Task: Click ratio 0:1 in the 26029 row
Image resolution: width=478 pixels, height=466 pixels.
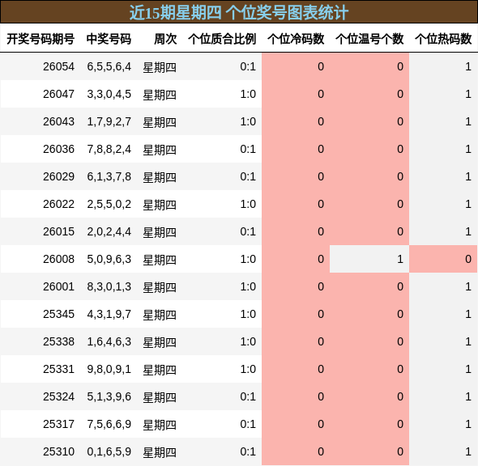Action: click(x=248, y=176)
